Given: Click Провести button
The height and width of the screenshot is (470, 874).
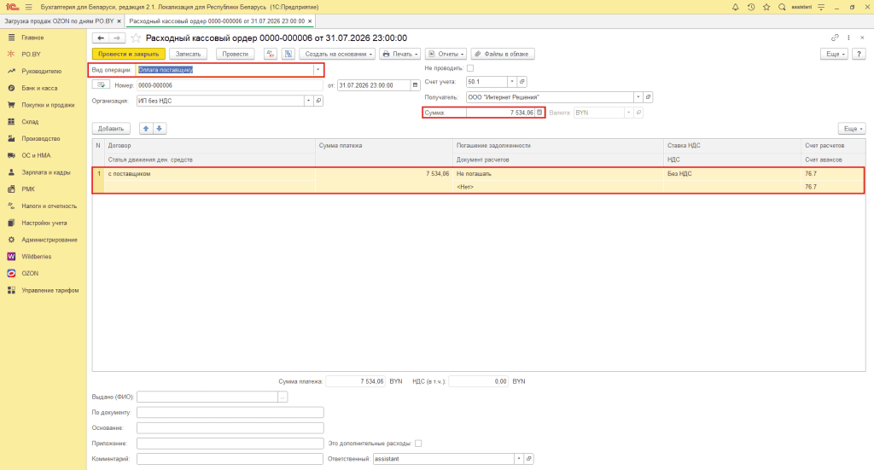Looking at the screenshot, I should (x=236, y=54).
